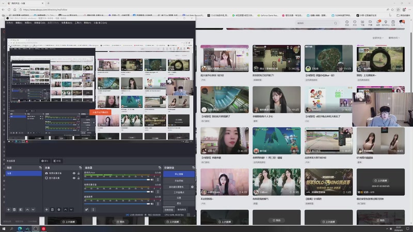Adjust the 桌面音频 volume slider
The height and width of the screenshot is (232, 413).
point(117,204)
